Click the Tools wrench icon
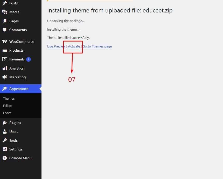Viewport: 223px width, 179px height. 5,140
